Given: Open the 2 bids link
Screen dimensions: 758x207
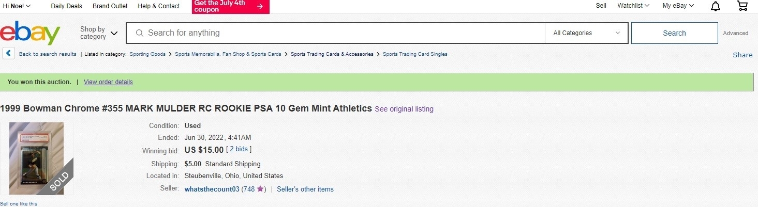Looking at the screenshot, I should [239, 149].
